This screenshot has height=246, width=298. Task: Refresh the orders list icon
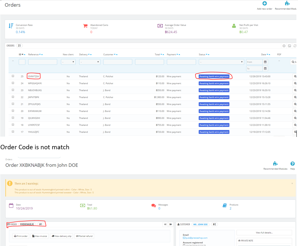[295, 46]
